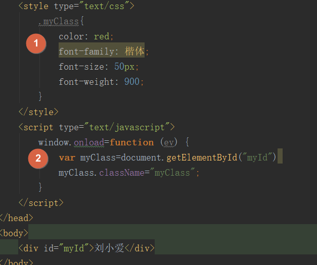Click the 刘小爱 text inside the div

click(109, 248)
